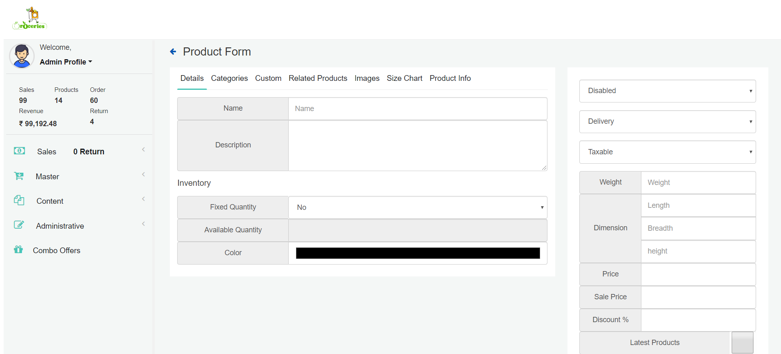Open the Delivery dropdown

[x=668, y=122]
